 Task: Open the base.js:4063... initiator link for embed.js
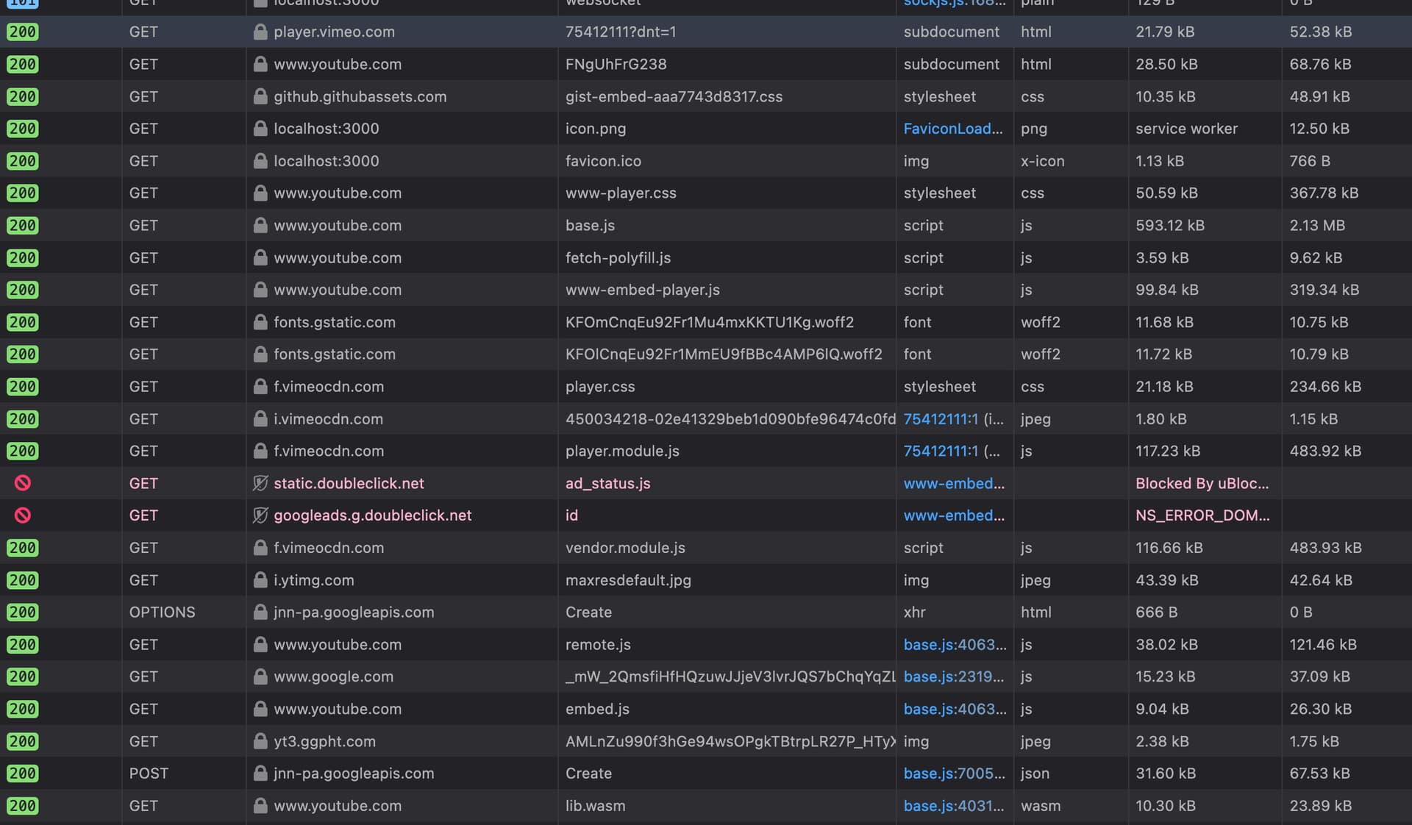[955, 709]
